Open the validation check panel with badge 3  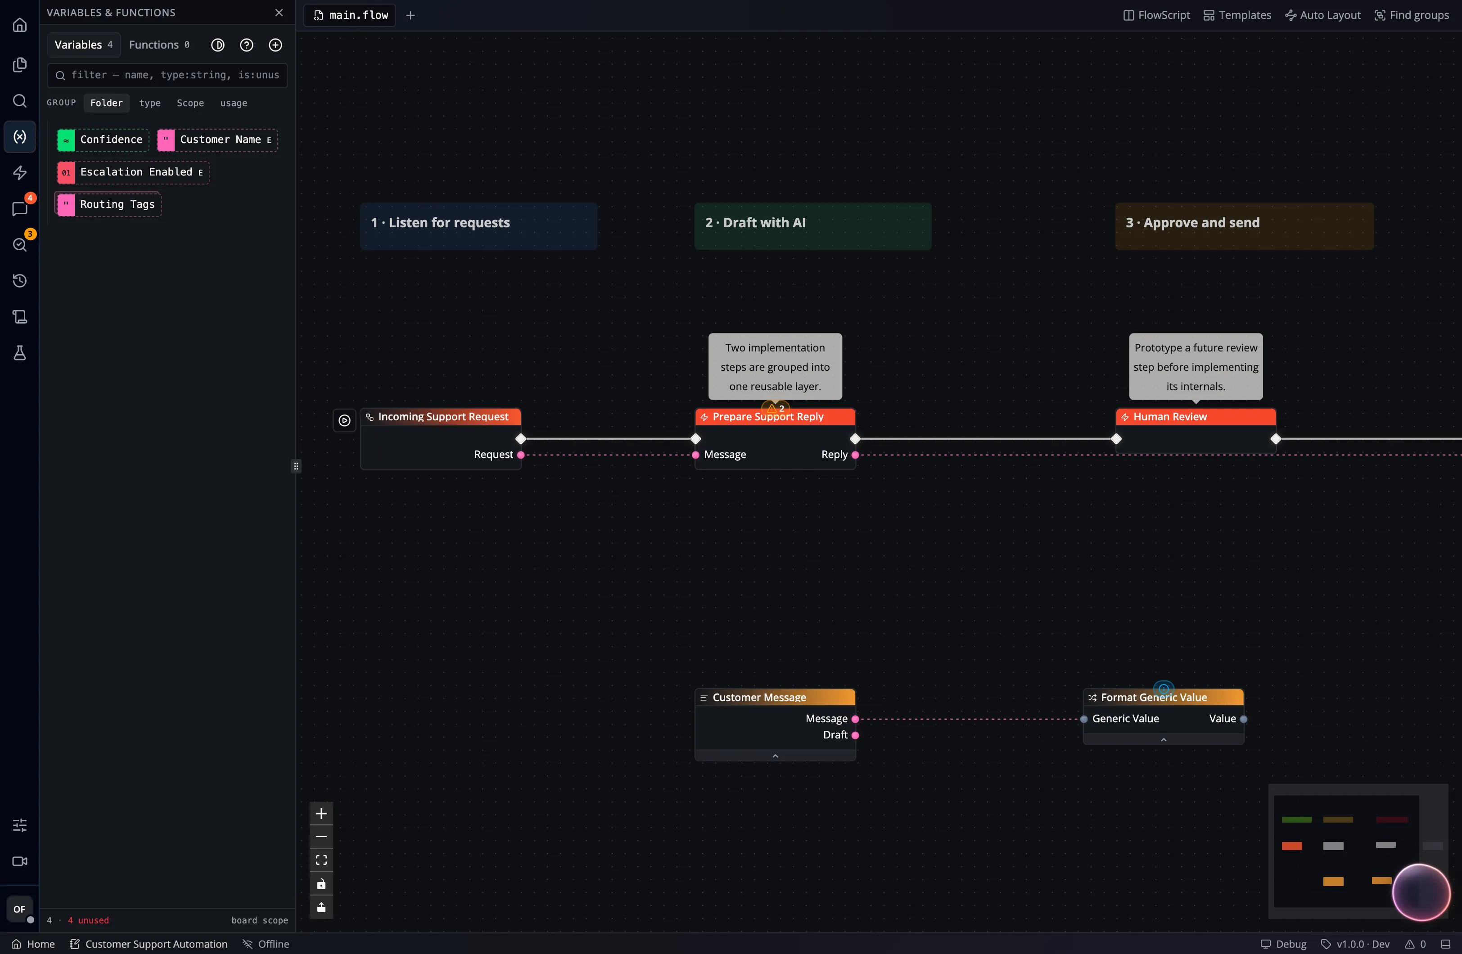[20, 244]
